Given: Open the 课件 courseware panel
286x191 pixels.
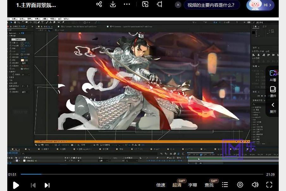Looking at the screenshot, I should (x=273, y=92).
